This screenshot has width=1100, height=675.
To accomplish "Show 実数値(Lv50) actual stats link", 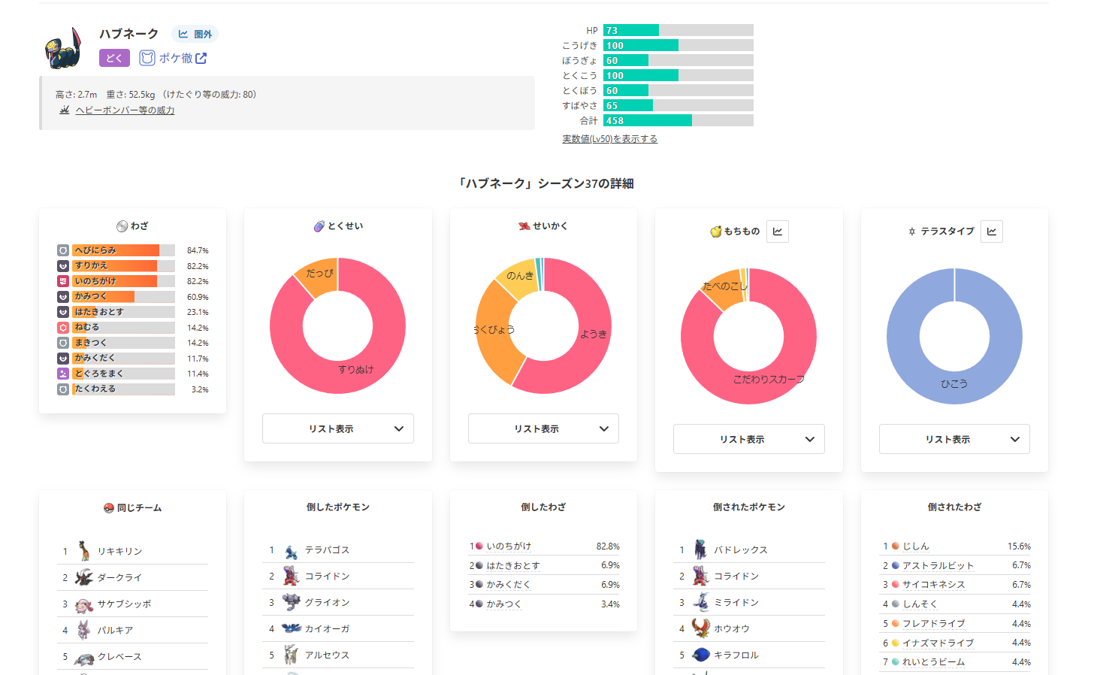I will tap(609, 139).
